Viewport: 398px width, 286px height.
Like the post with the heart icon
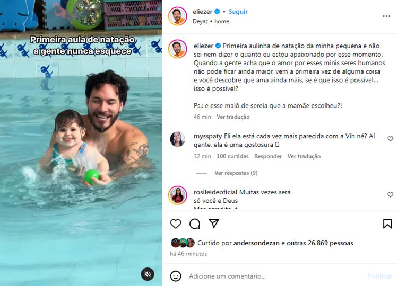(x=176, y=224)
